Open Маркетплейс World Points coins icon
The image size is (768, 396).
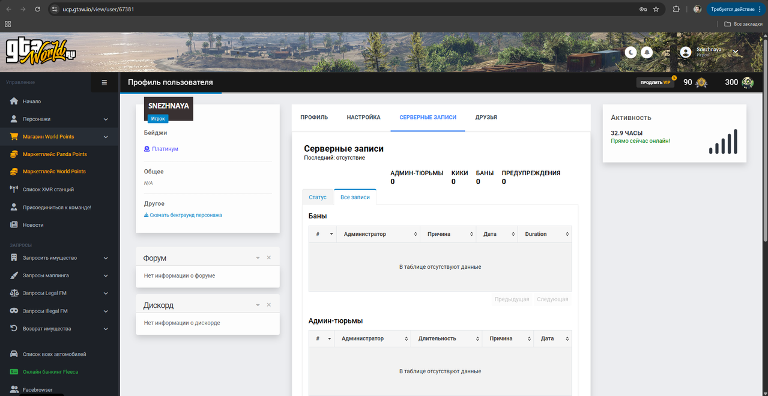(14, 172)
